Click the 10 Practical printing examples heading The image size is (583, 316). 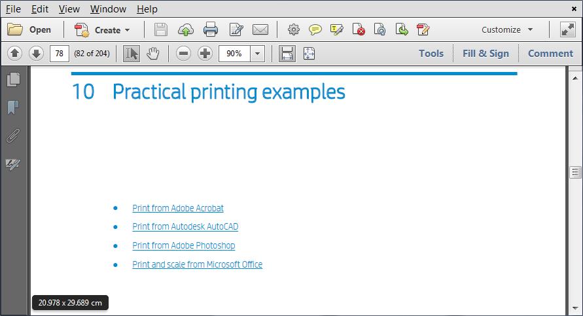point(208,92)
